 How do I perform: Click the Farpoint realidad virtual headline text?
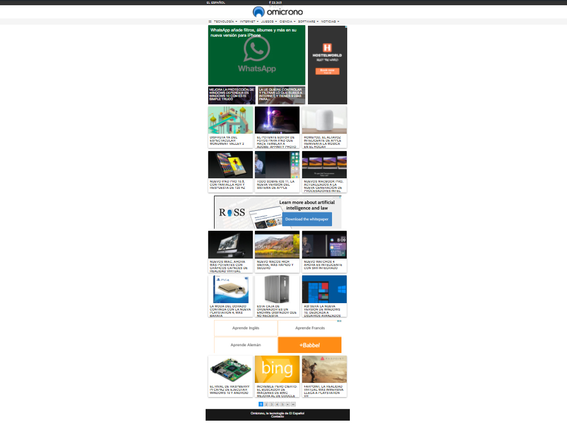coord(324,391)
